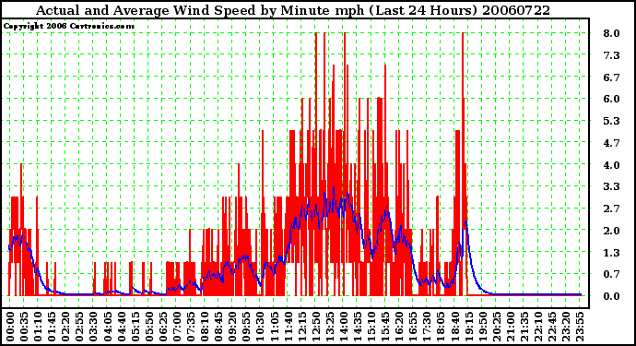
Task: Click the 05:15 time label
Action: (x=135, y=327)
